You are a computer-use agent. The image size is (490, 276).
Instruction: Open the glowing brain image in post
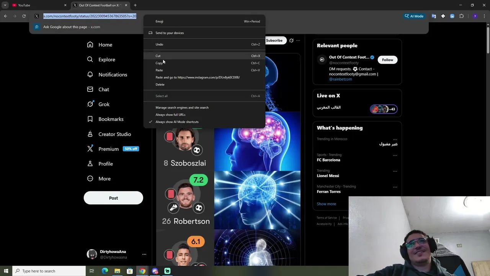(x=257, y=141)
